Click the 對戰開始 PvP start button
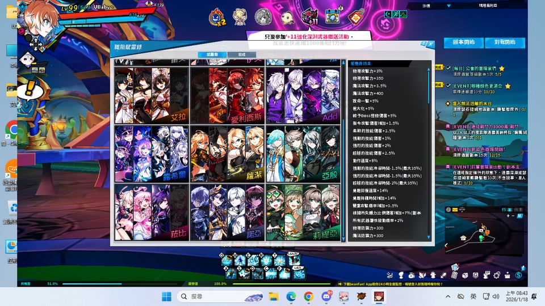The width and height of the screenshot is (545, 306). pos(505,42)
